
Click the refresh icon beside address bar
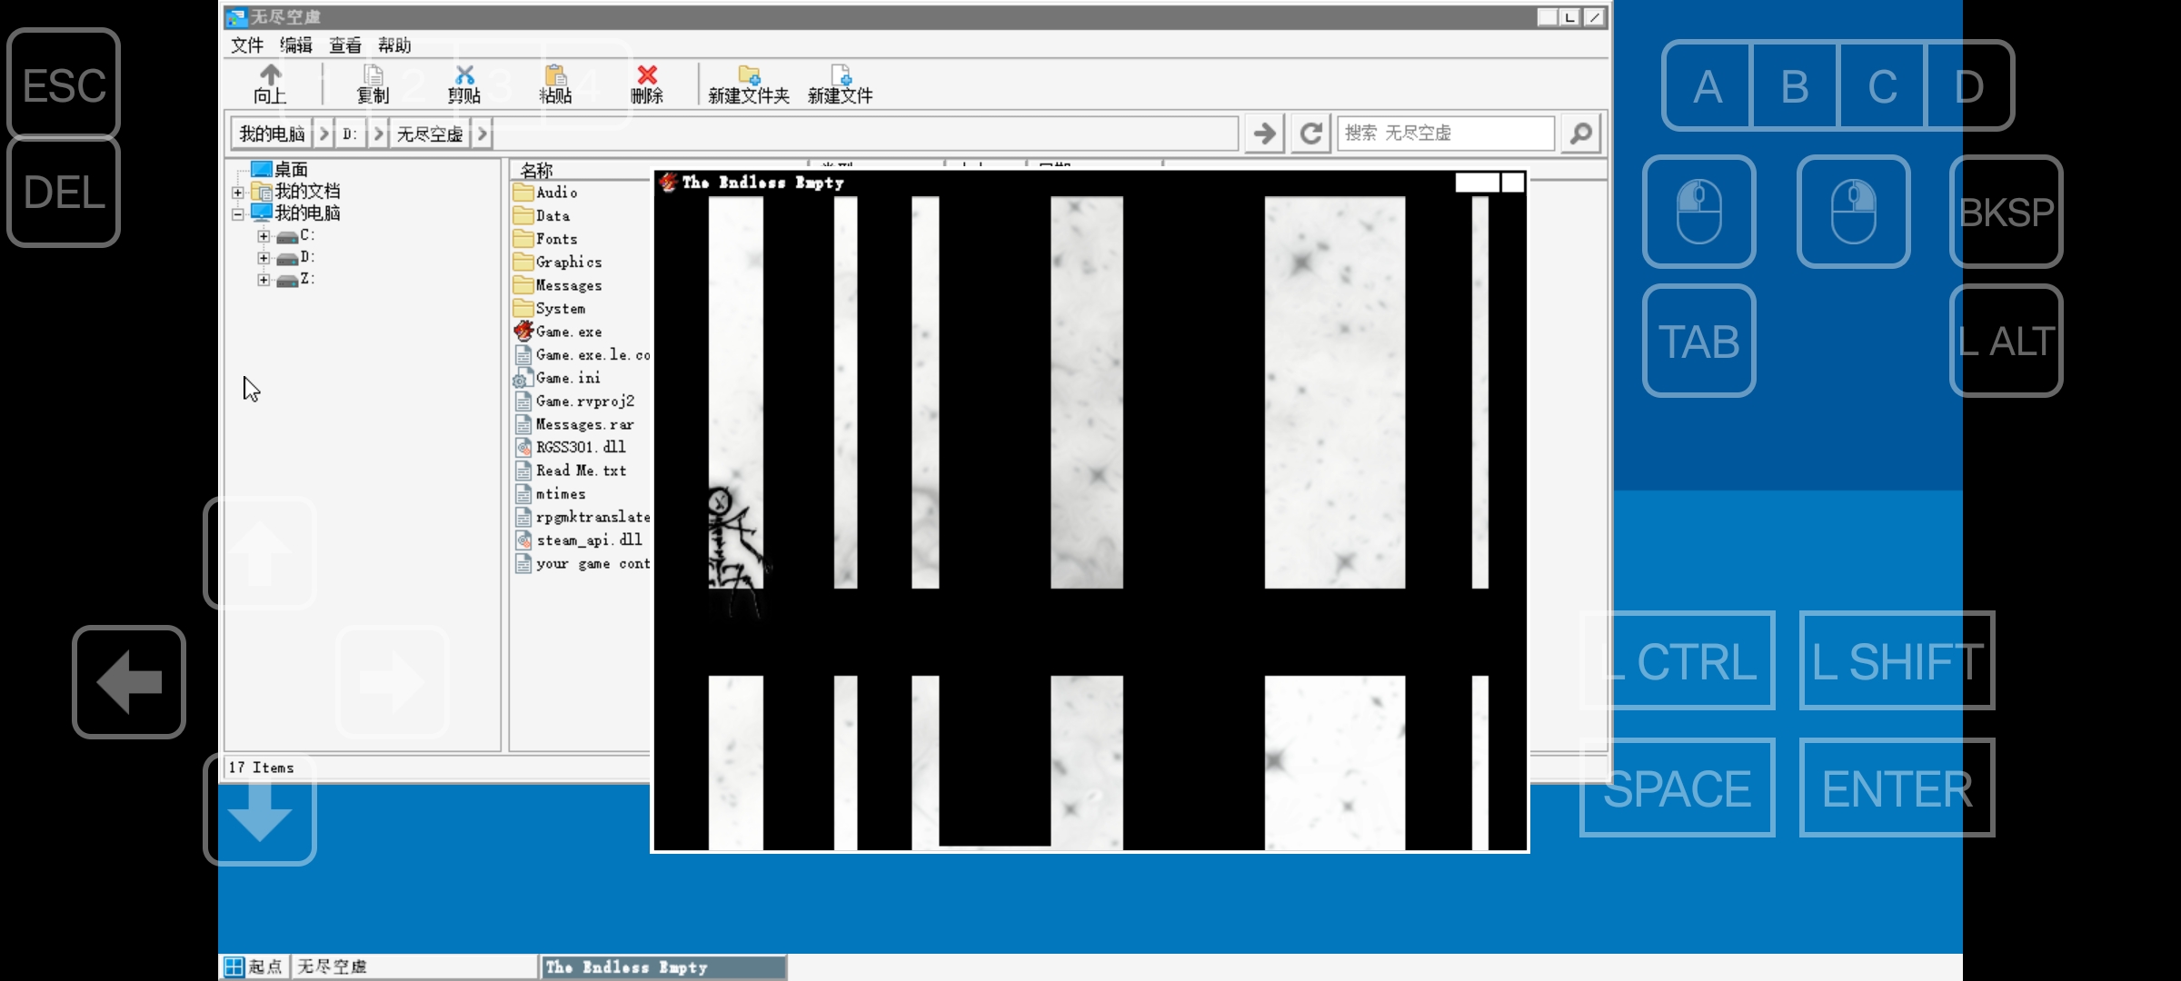coord(1310,134)
